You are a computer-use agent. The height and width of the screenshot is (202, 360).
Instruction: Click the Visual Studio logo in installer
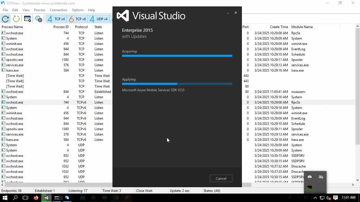tap(123, 15)
